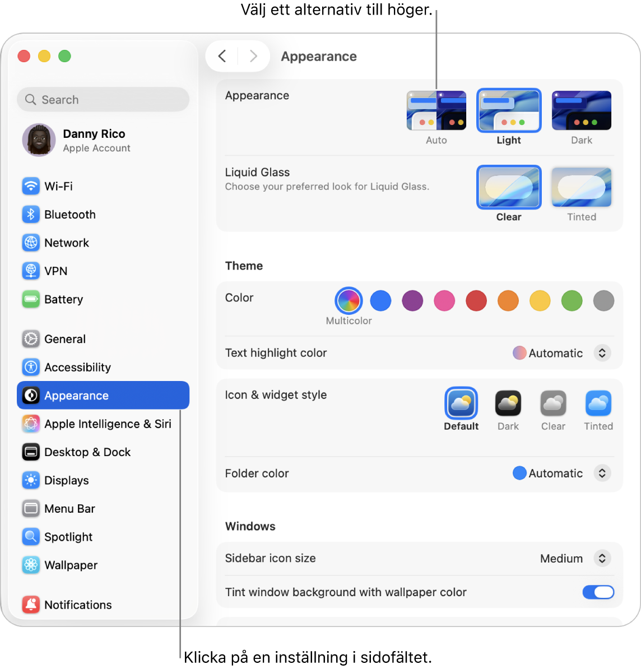Select the Dark appearance thumbnail
Image resolution: width=641 pixels, height=669 pixels.
pos(581,110)
